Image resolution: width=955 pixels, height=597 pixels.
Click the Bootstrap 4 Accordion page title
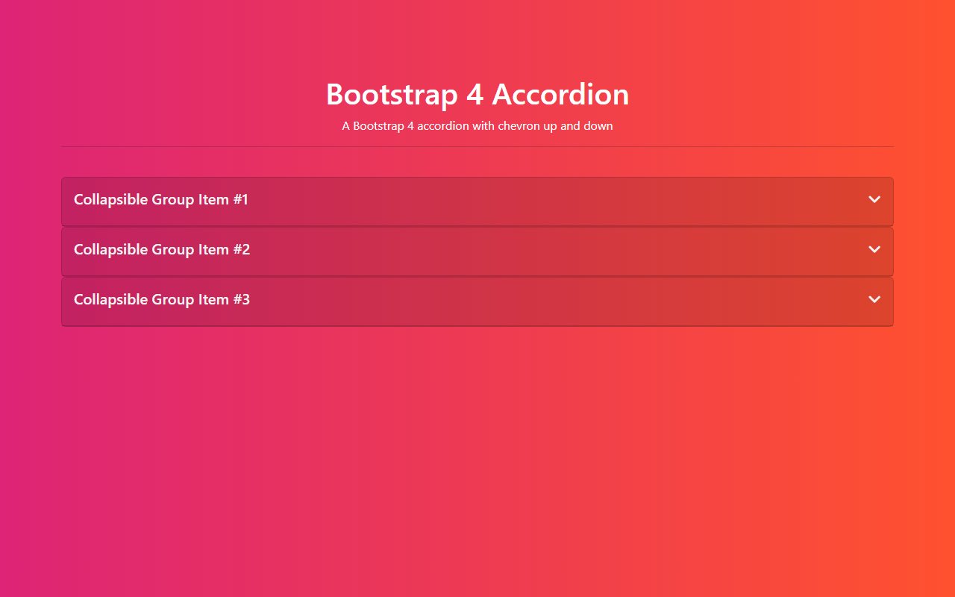477,94
